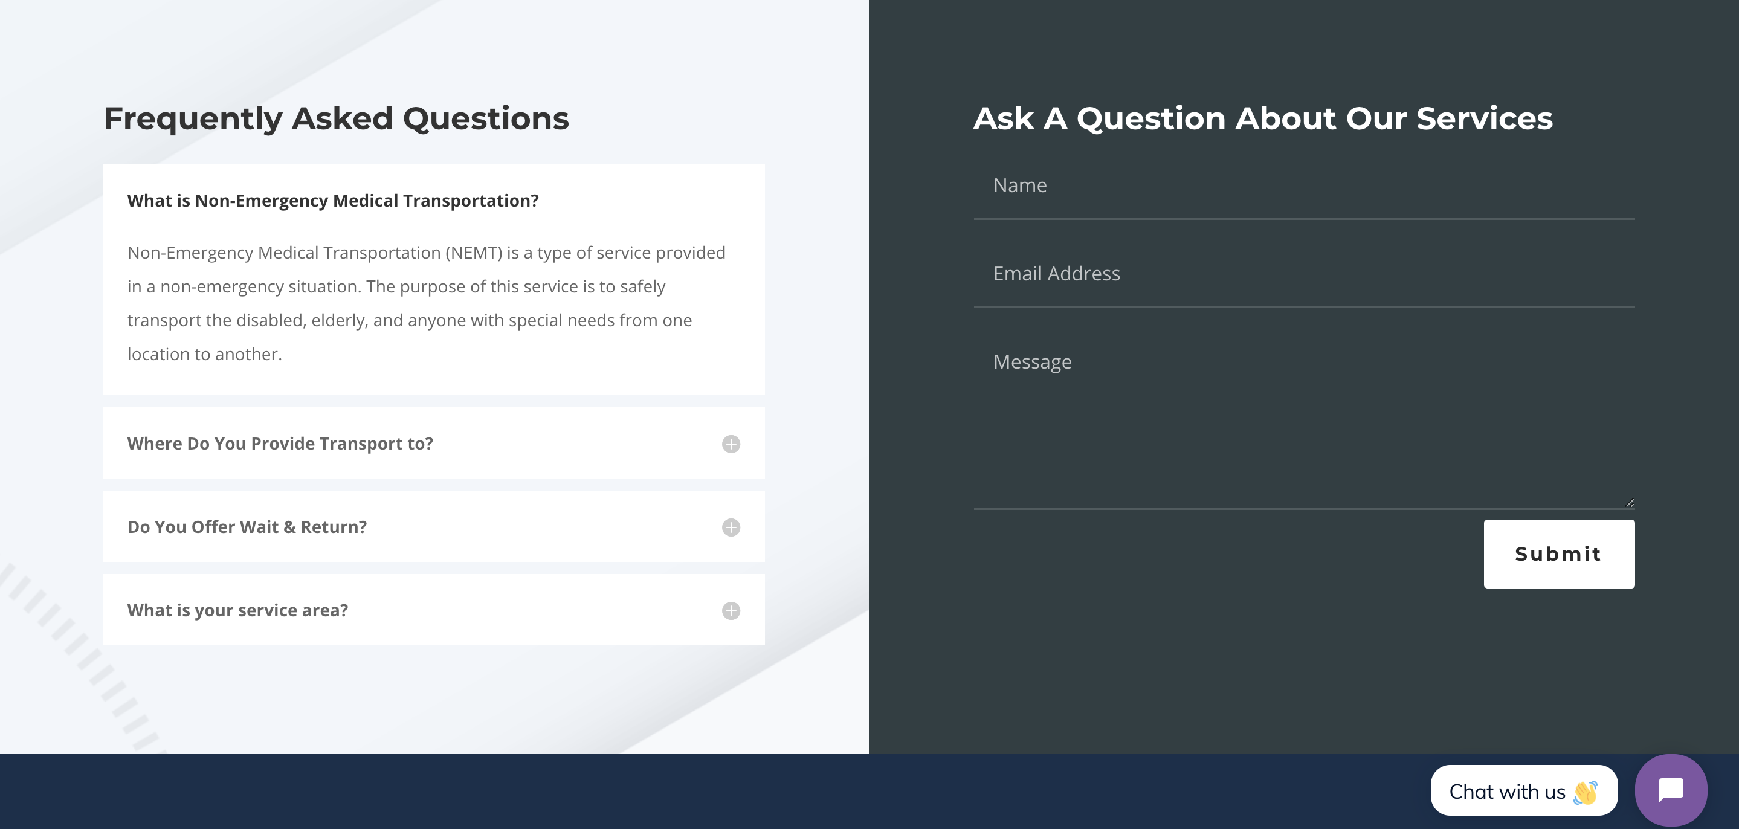The image size is (1739, 829).
Task: Focus the Name input field
Action: (1303, 186)
